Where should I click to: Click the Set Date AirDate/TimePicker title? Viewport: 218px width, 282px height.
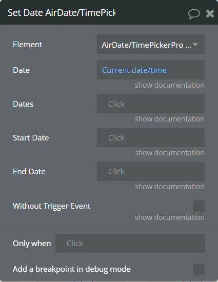(x=62, y=13)
